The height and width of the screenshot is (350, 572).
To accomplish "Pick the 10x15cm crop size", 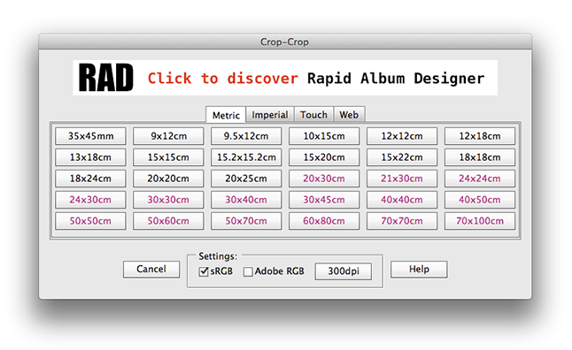I will point(324,136).
